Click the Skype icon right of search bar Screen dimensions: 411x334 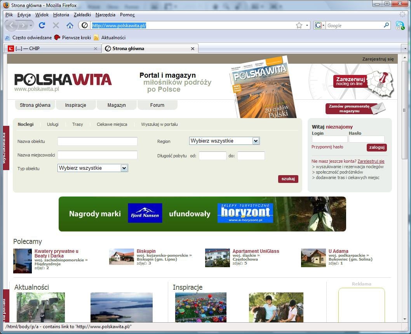coord(400,25)
